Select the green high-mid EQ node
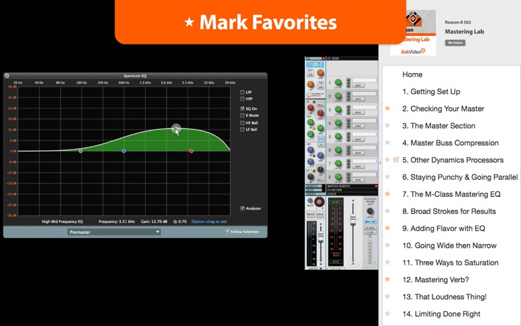 pos(176,128)
